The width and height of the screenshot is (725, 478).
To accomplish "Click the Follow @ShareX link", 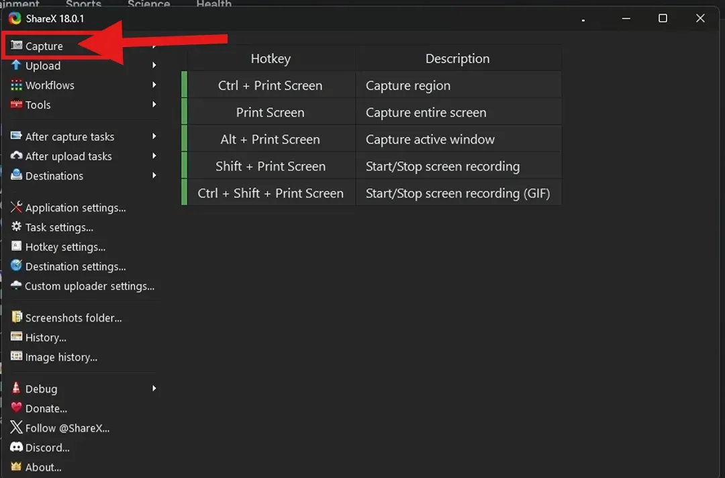I will coord(66,428).
